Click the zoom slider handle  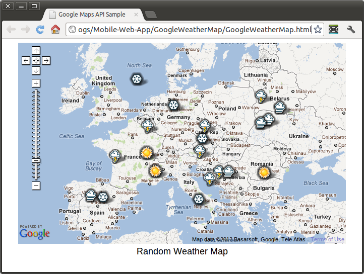[36, 160]
